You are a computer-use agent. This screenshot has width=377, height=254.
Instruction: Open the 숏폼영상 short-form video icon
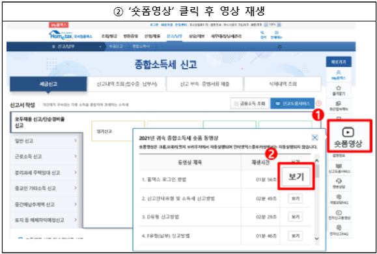(x=348, y=136)
